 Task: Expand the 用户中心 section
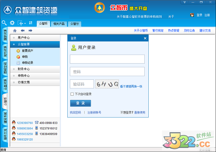tap(35, 38)
